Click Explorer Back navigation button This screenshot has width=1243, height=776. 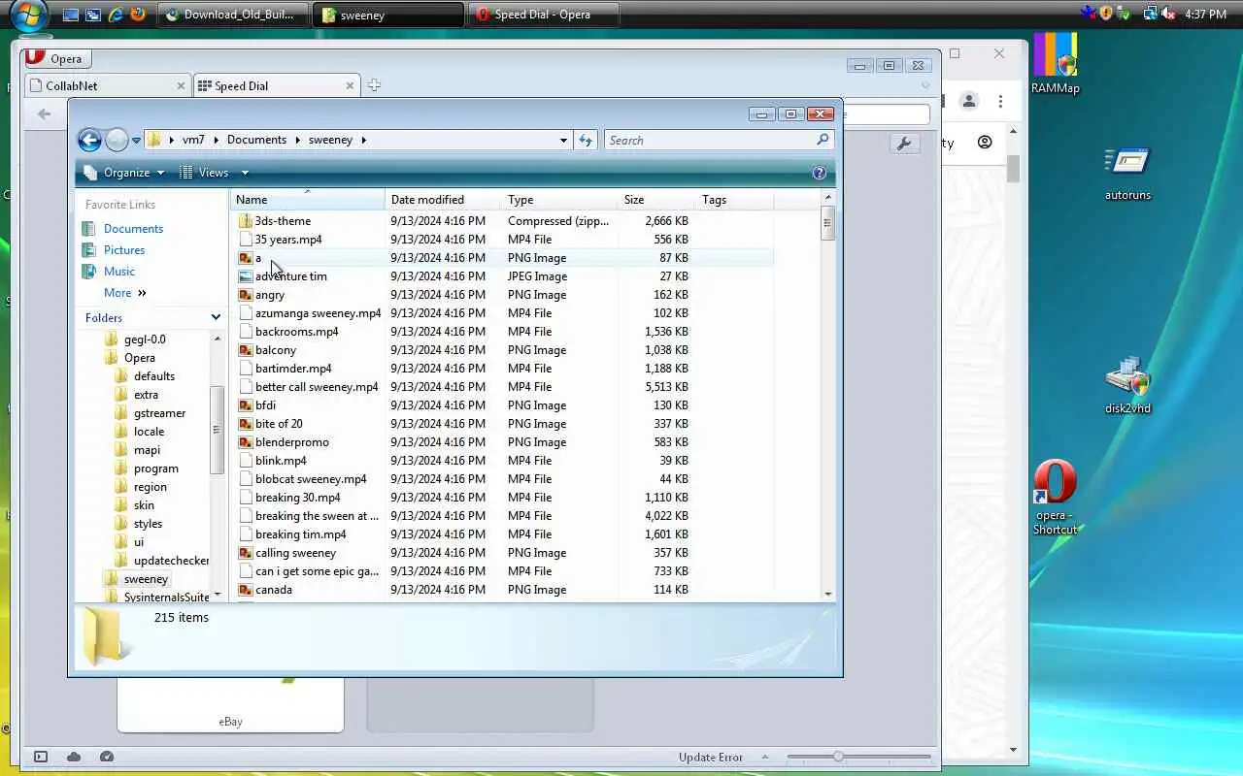coord(89,140)
